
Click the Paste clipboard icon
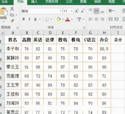pyautogui.click(x=4, y=11)
